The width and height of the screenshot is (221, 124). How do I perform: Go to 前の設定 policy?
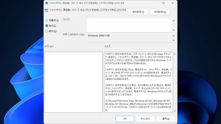[138, 12]
